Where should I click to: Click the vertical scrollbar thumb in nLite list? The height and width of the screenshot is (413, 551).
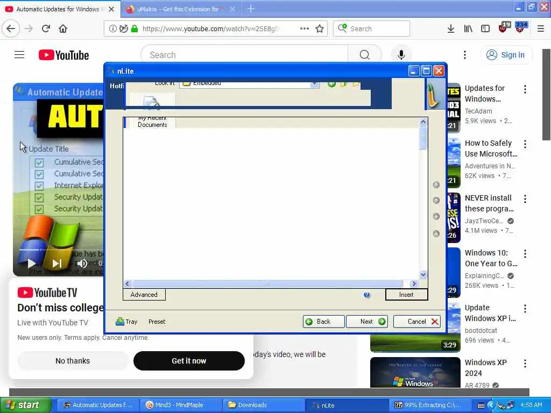423,138
